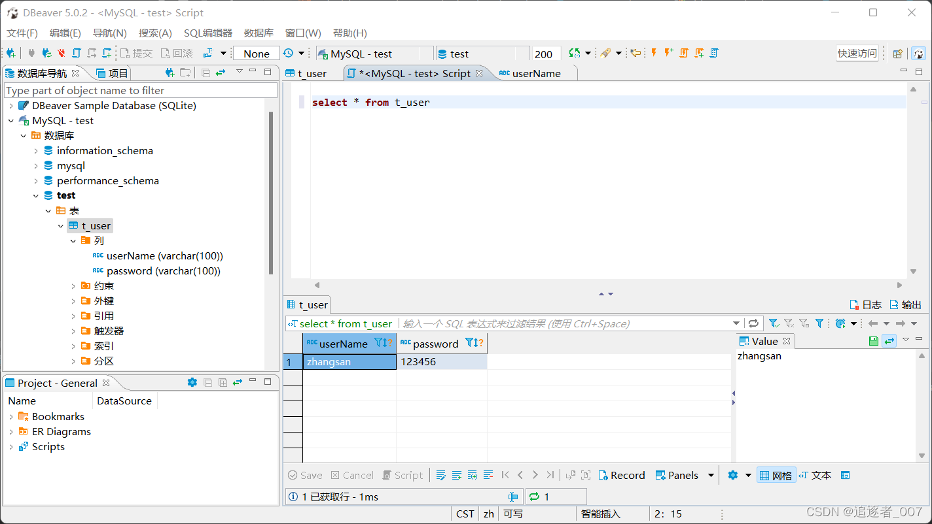Execute SQL statement with orange lightning icon
The width and height of the screenshot is (932, 524).
click(653, 53)
